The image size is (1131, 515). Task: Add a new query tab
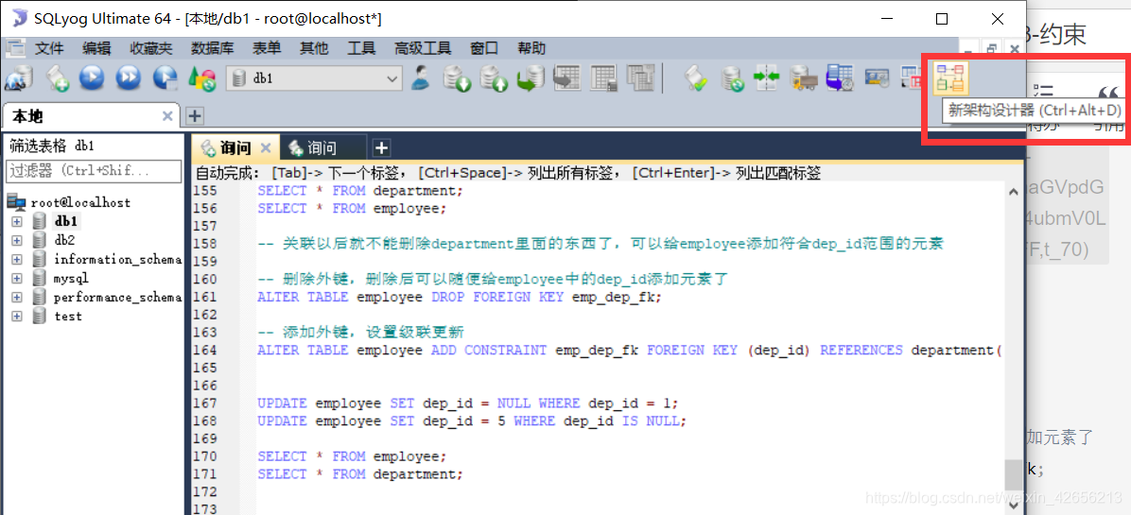coord(381,148)
